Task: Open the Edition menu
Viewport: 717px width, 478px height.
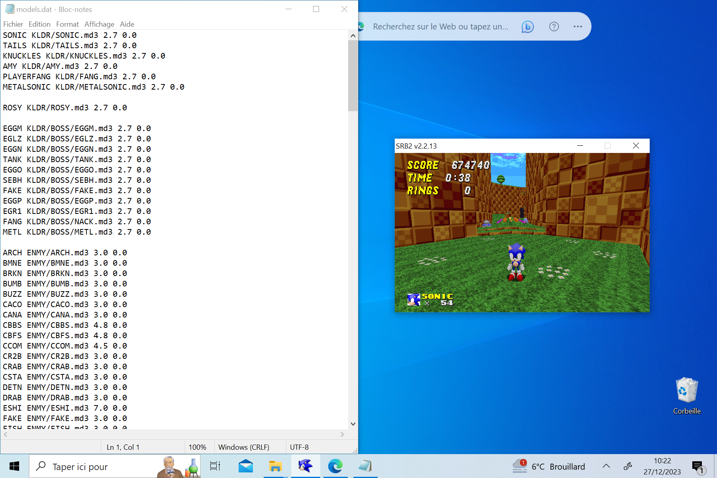Action: tap(39, 24)
